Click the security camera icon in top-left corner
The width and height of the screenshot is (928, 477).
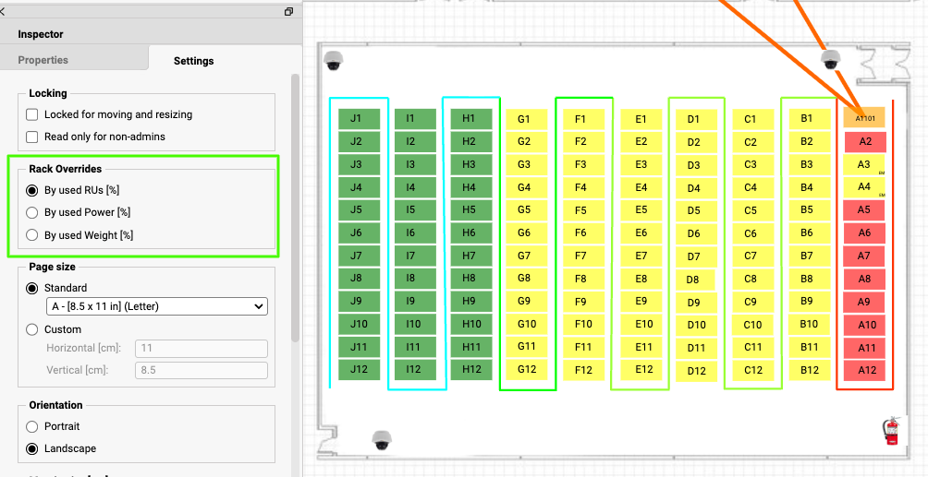point(334,61)
